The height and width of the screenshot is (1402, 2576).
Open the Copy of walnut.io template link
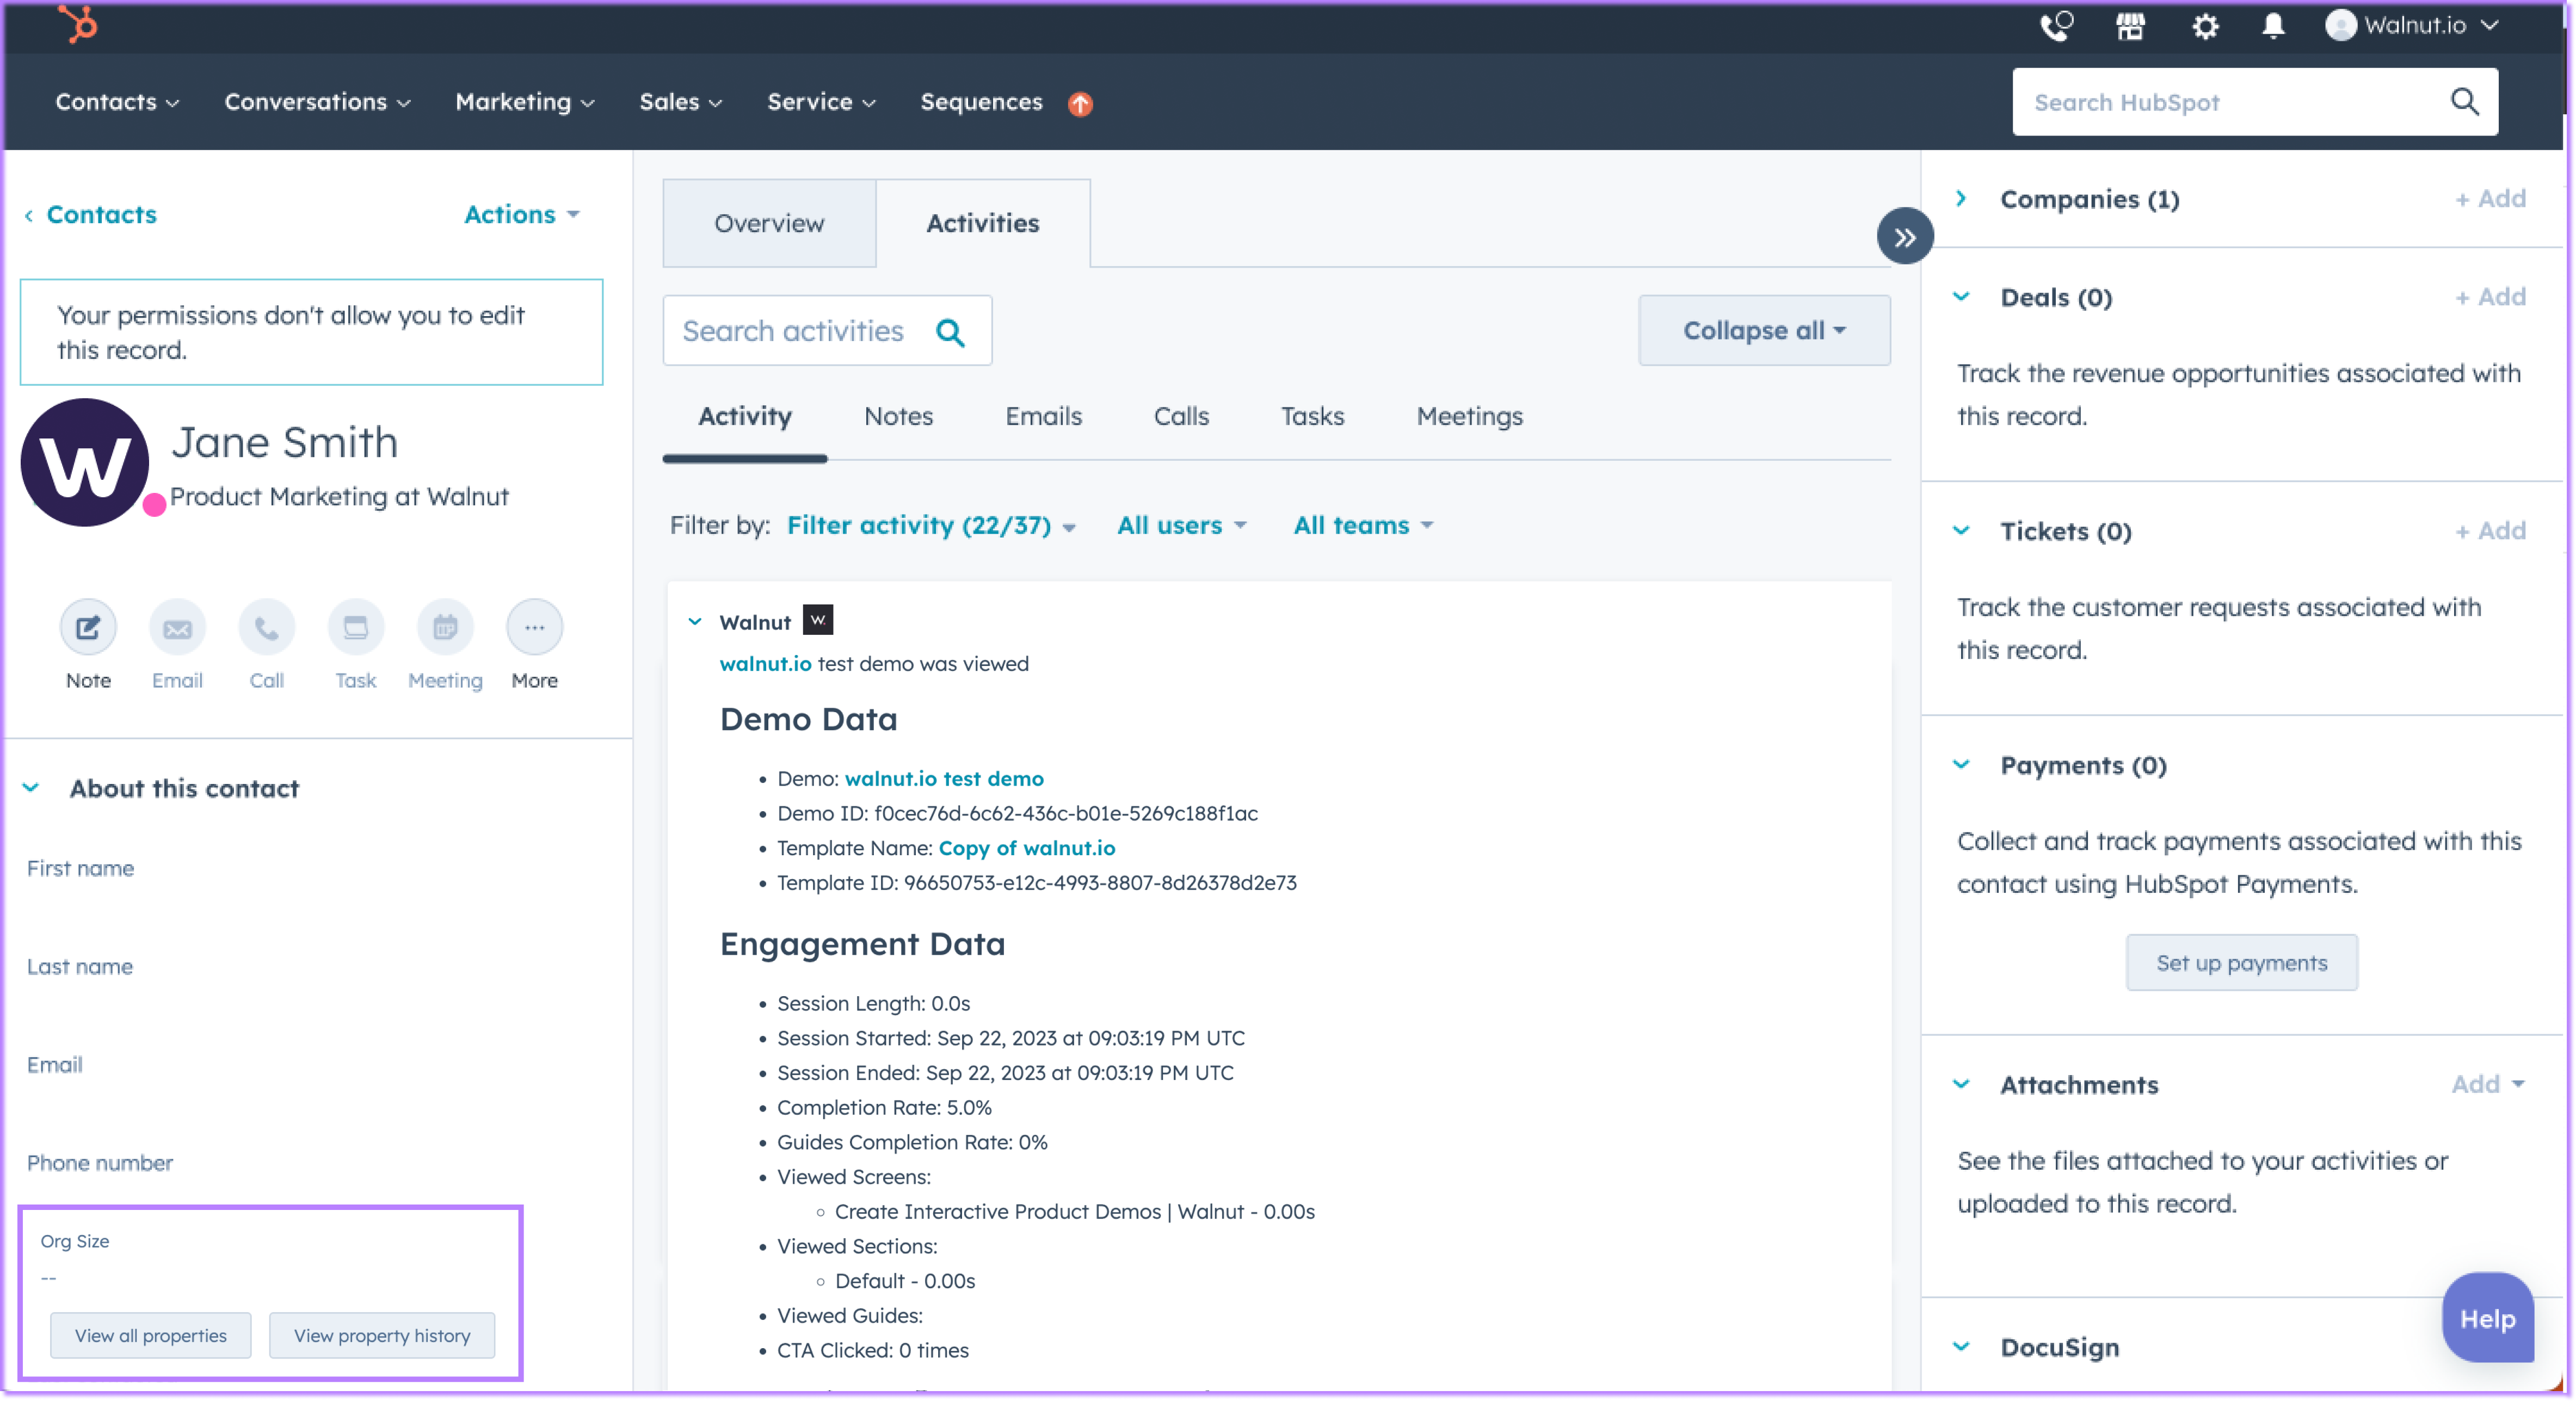pyautogui.click(x=1026, y=848)
